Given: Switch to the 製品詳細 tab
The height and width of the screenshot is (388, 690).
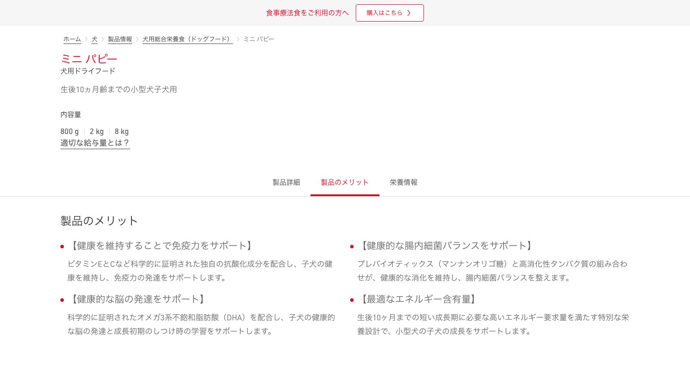Looking at the screenshot, I should coord(286,182).
